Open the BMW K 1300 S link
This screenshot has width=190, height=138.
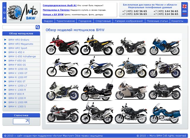point(17,106)
